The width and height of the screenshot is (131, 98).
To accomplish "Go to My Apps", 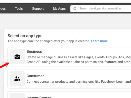I will click(59, 9).
